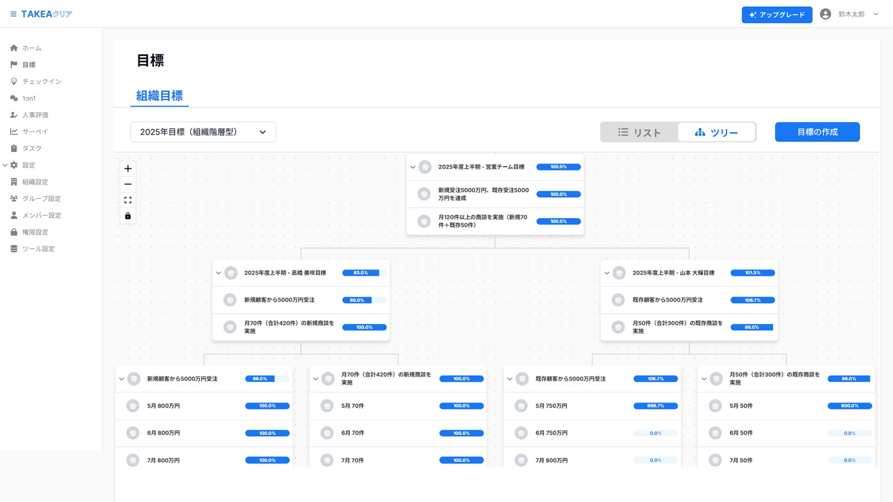Open サーベイ chart icon in sidebar
The image size is (893, 502).
coord(14,132)
